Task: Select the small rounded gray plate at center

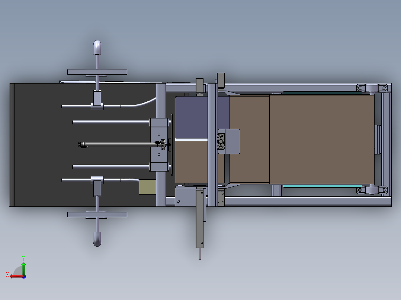Action: pos(232,141)
